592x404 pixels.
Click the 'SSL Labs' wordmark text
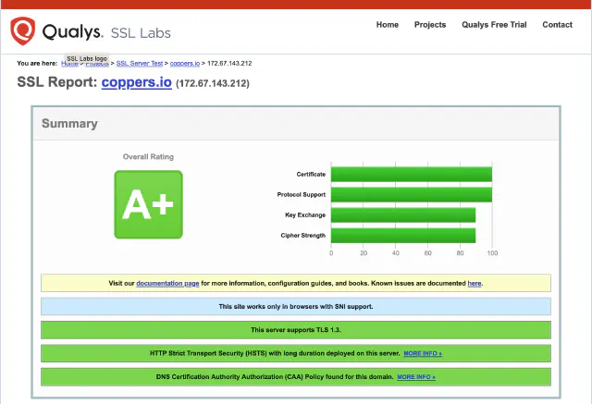[141, 33]
